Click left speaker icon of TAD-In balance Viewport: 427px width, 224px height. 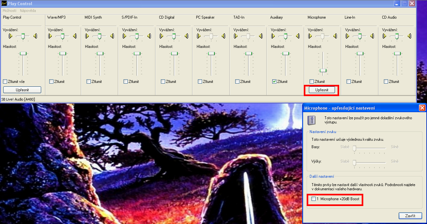point(237,36)
